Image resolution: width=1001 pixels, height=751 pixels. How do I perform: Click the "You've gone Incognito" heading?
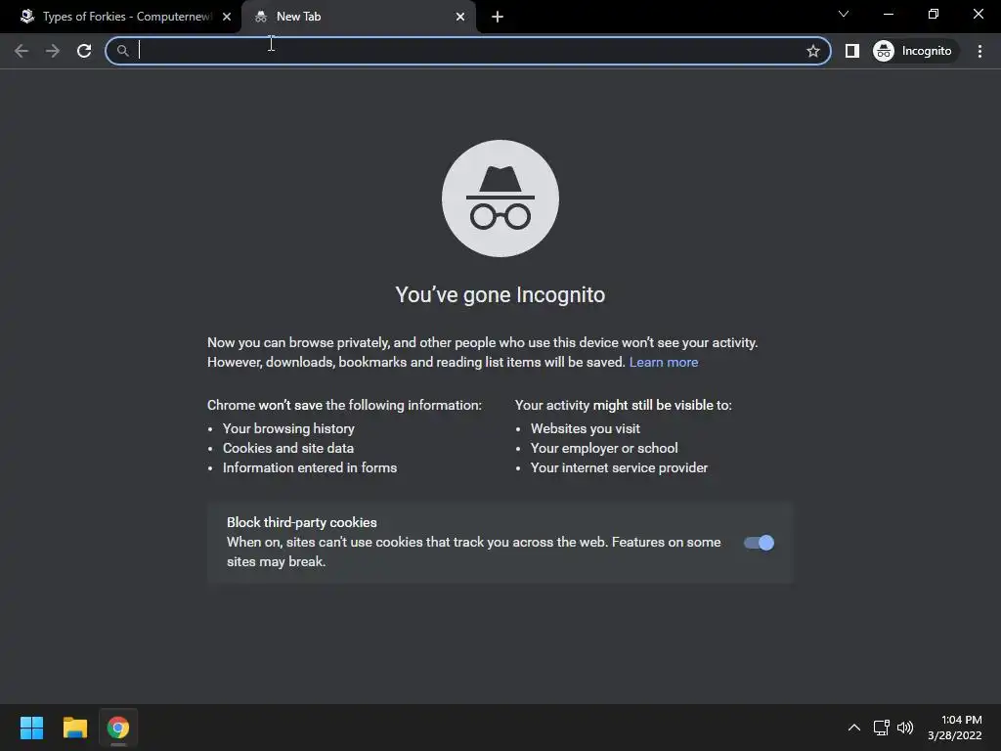pos(500,295)
